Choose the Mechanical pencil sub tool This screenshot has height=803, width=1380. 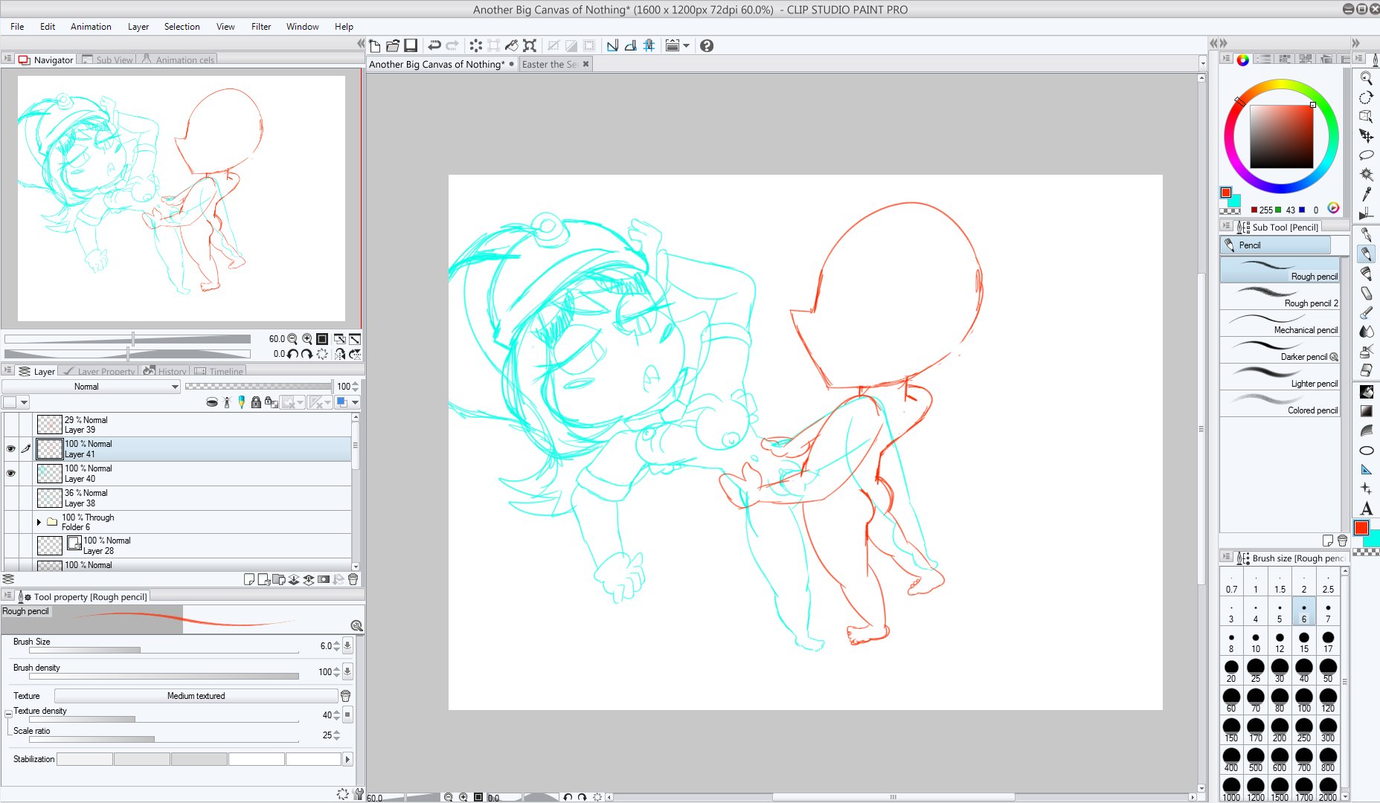[1280, 324]
